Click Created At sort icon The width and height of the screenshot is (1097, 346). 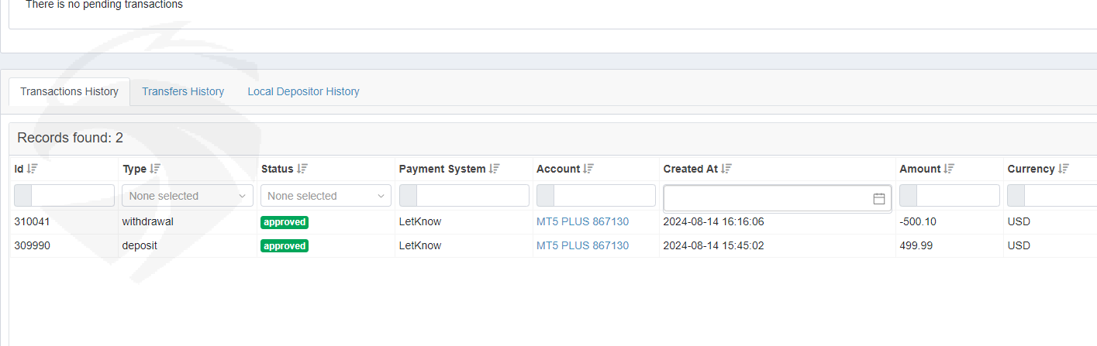pos(726,169)
